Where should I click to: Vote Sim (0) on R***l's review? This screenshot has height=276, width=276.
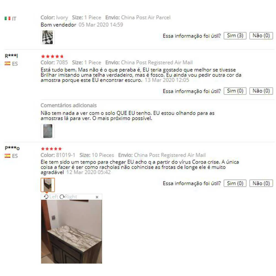click(x=235, y=91)
